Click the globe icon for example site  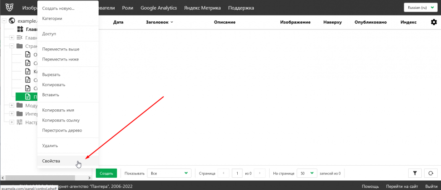point(12,20)
